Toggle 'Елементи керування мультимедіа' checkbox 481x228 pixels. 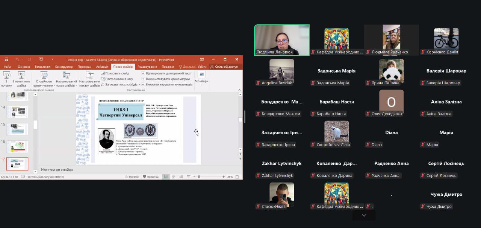point(143,85)
